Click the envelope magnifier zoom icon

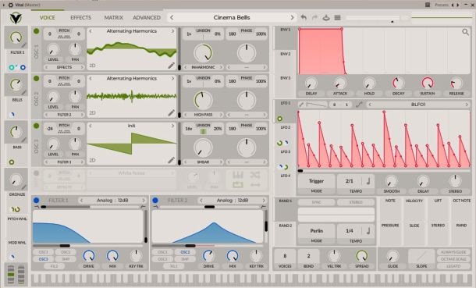[x=465, y=31]
